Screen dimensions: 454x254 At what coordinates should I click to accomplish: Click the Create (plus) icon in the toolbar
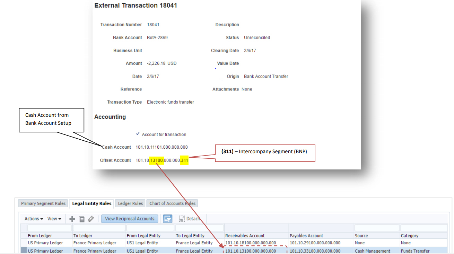click(x=72, y=218)
